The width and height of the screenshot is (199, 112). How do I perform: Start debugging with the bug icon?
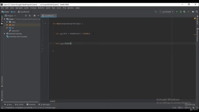click(181, 12)
